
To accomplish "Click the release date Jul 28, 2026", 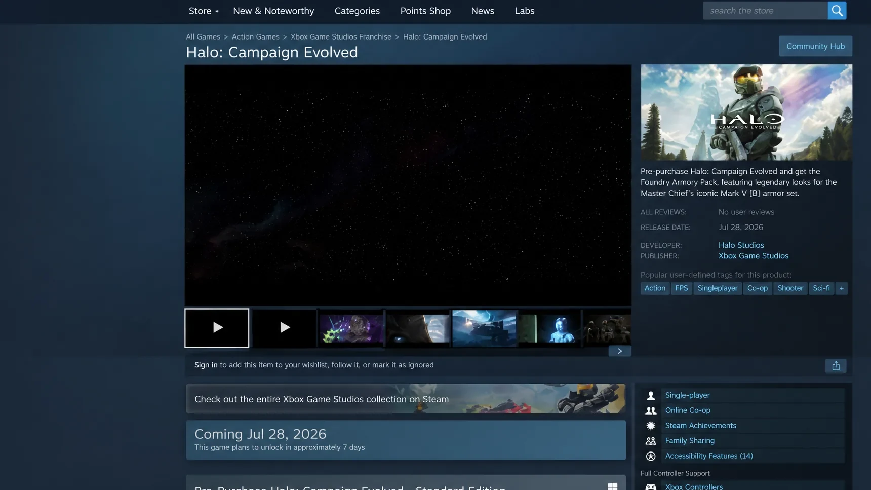I will coord(740,228).
